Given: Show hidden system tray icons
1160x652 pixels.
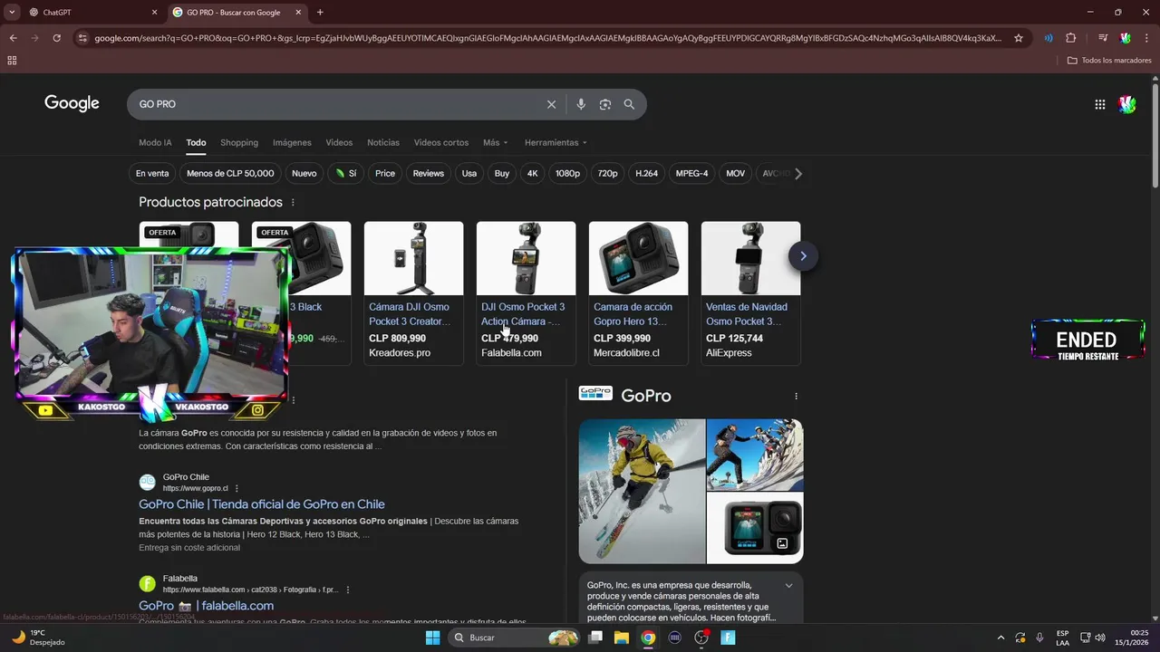Looking at the screenshot, I should [x=1000, y=638].
